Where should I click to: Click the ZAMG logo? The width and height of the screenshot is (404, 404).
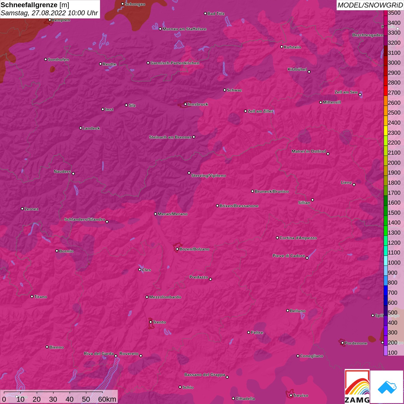coord(357,387)
